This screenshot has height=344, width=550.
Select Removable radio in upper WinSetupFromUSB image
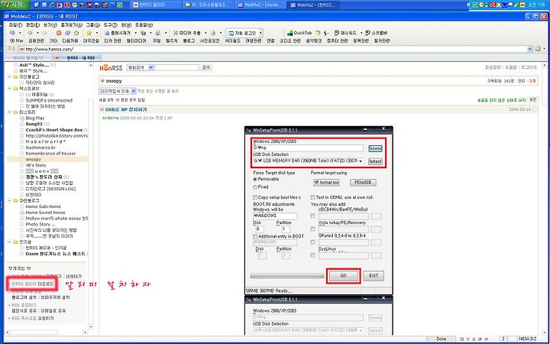(x=255, y=179)
